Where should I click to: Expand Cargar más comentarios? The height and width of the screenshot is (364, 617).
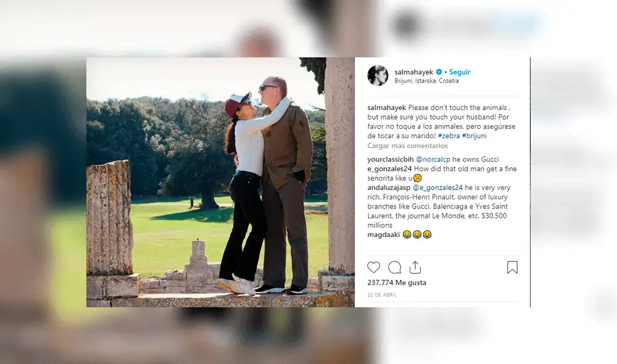click(407, 146)
